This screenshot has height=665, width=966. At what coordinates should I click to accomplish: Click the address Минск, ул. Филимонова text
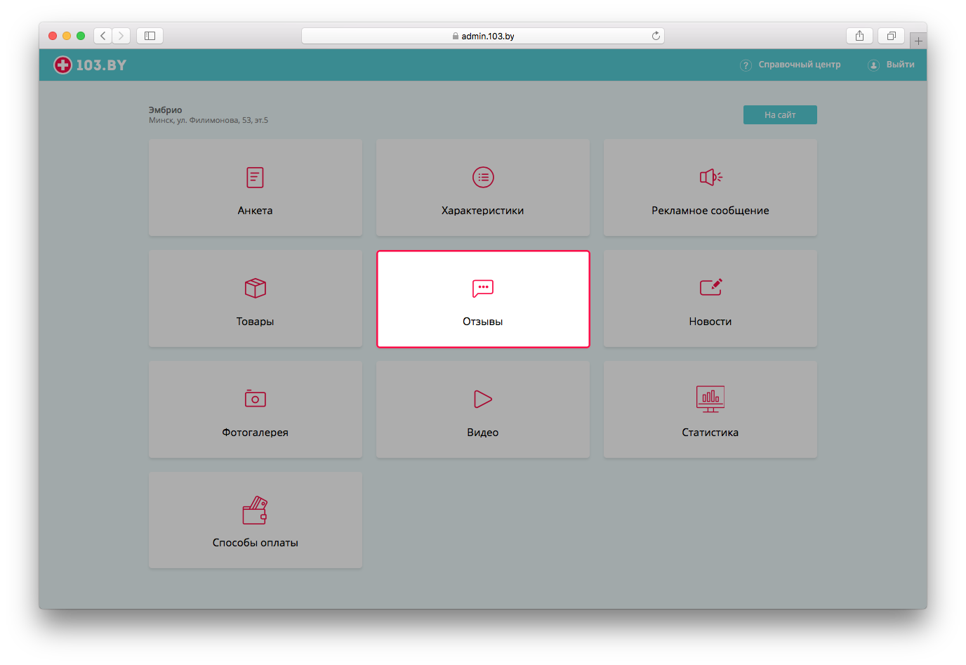209,121
